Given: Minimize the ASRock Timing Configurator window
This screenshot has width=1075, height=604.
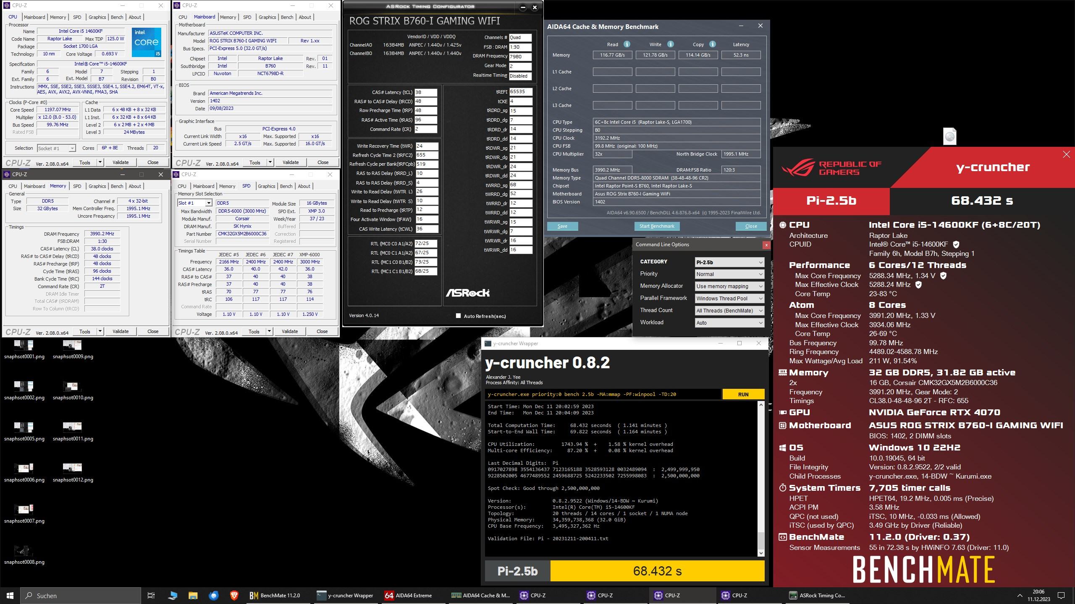Looking at the screenshot, I should tap(523, 7).
